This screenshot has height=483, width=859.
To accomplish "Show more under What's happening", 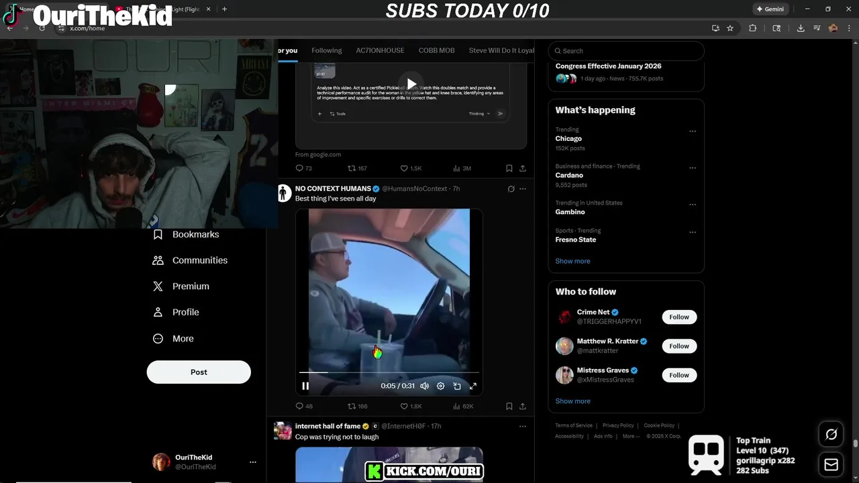I will pyautogui.click(x=572, y=261).
